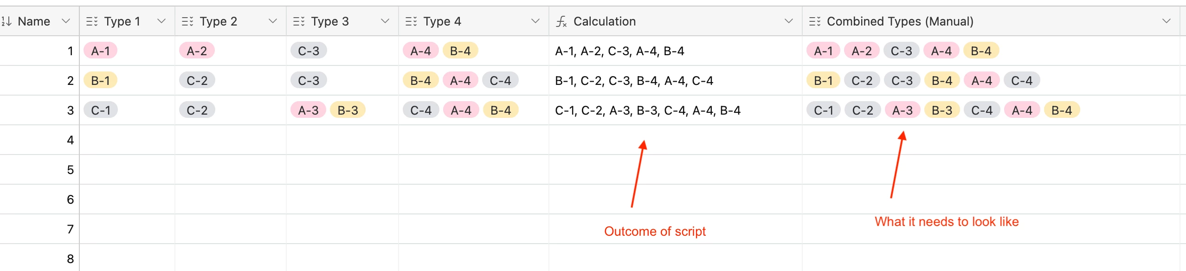This screenshot has width=1186, height=271.
Task: Open Combined Types (Manual) column dropdown
Action: [1167, 21]
